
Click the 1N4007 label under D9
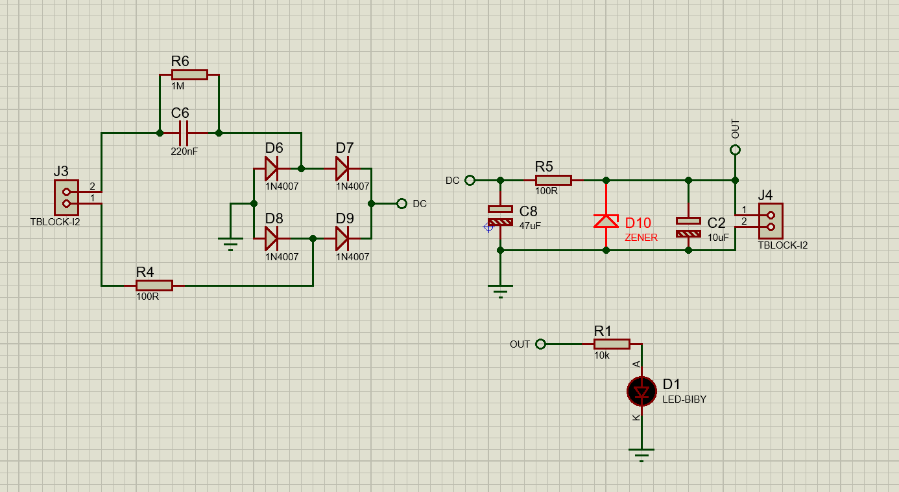(352, 257)
